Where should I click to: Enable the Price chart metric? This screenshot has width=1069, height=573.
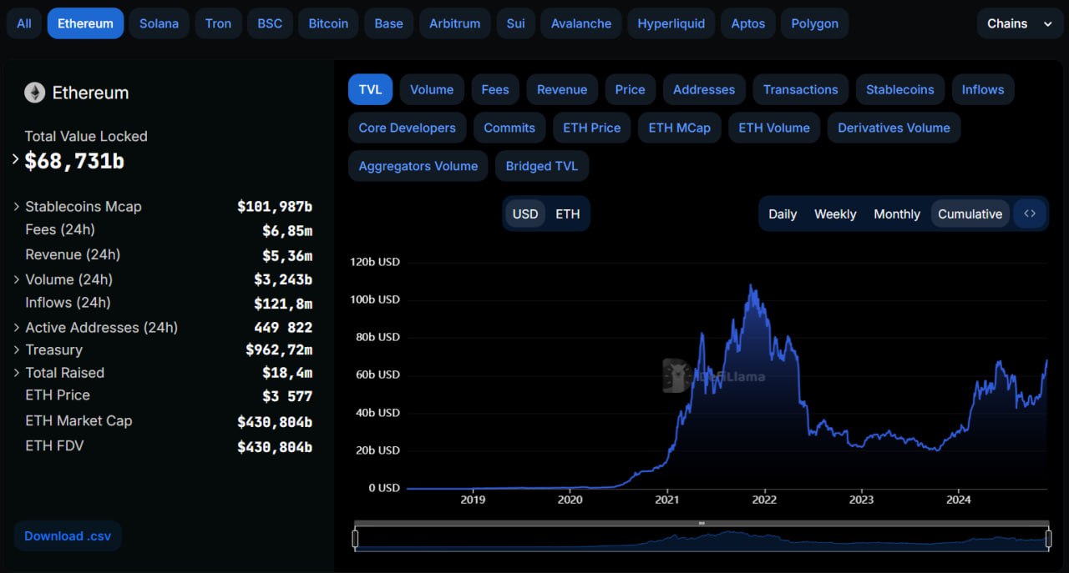coord(631,89)
